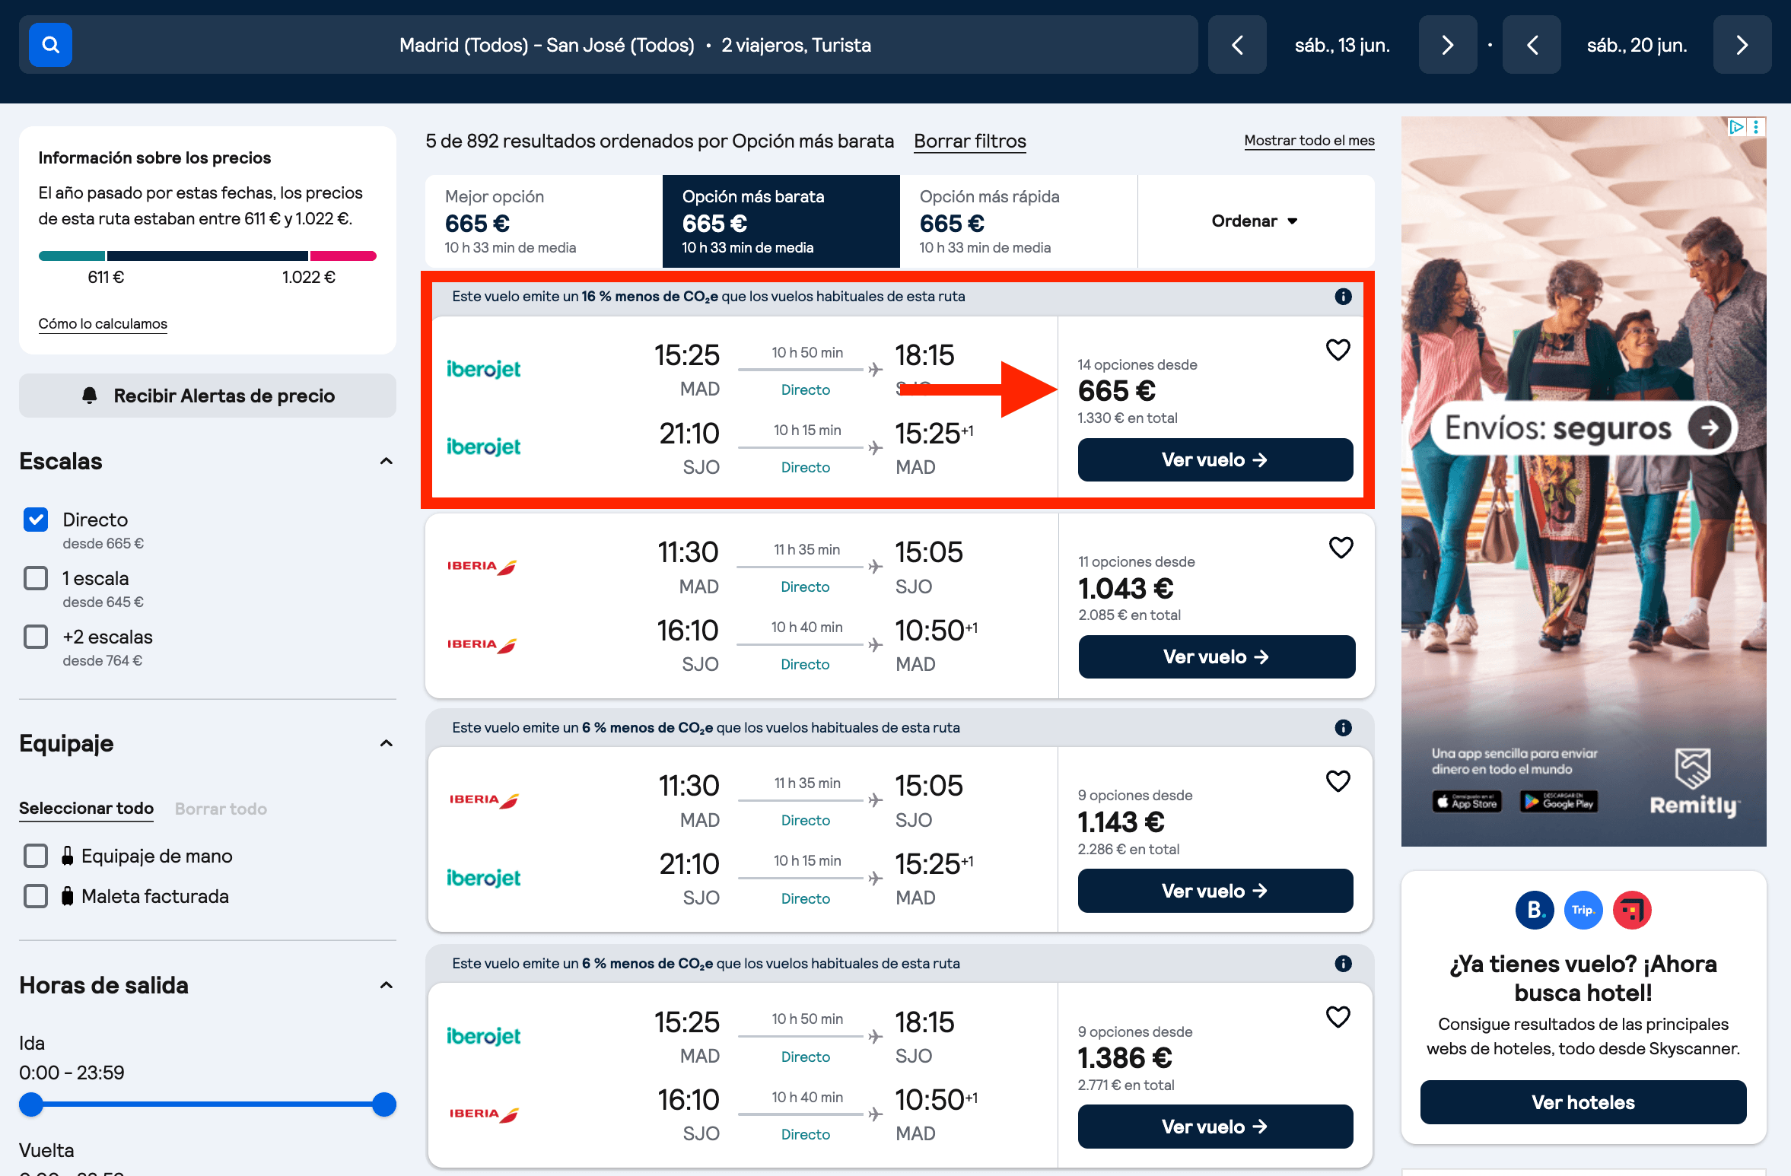This screenshot has width=1791, height=1176.
Task: Click Mostrar todo el mes link
Action: coord(1309,141)
